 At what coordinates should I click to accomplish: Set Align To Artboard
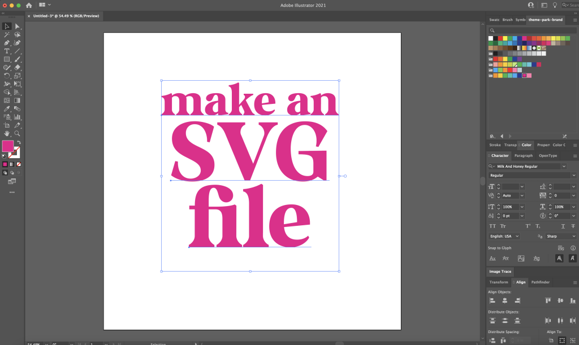tap(551, 340)
